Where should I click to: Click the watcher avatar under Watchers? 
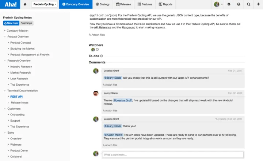(93, 50)
